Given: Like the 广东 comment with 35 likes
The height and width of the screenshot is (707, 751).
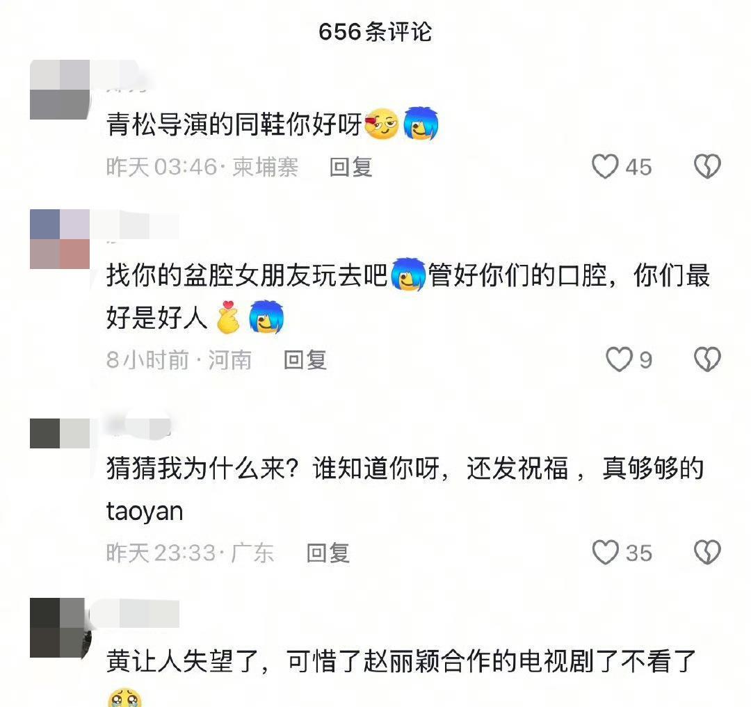Looking at the screenshot, I should [606, 553].
